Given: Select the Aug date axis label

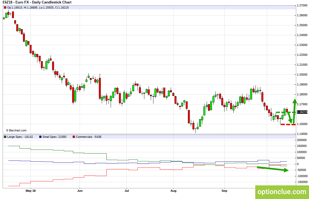Looking at the screenshot, I should tap(173, 191).
